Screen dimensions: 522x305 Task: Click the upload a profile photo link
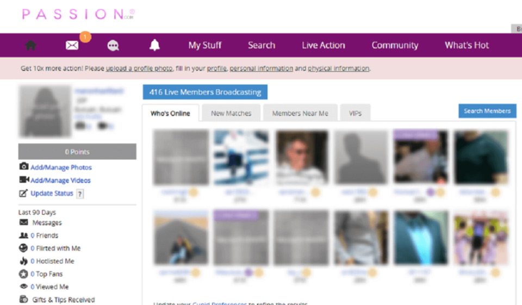139,69
